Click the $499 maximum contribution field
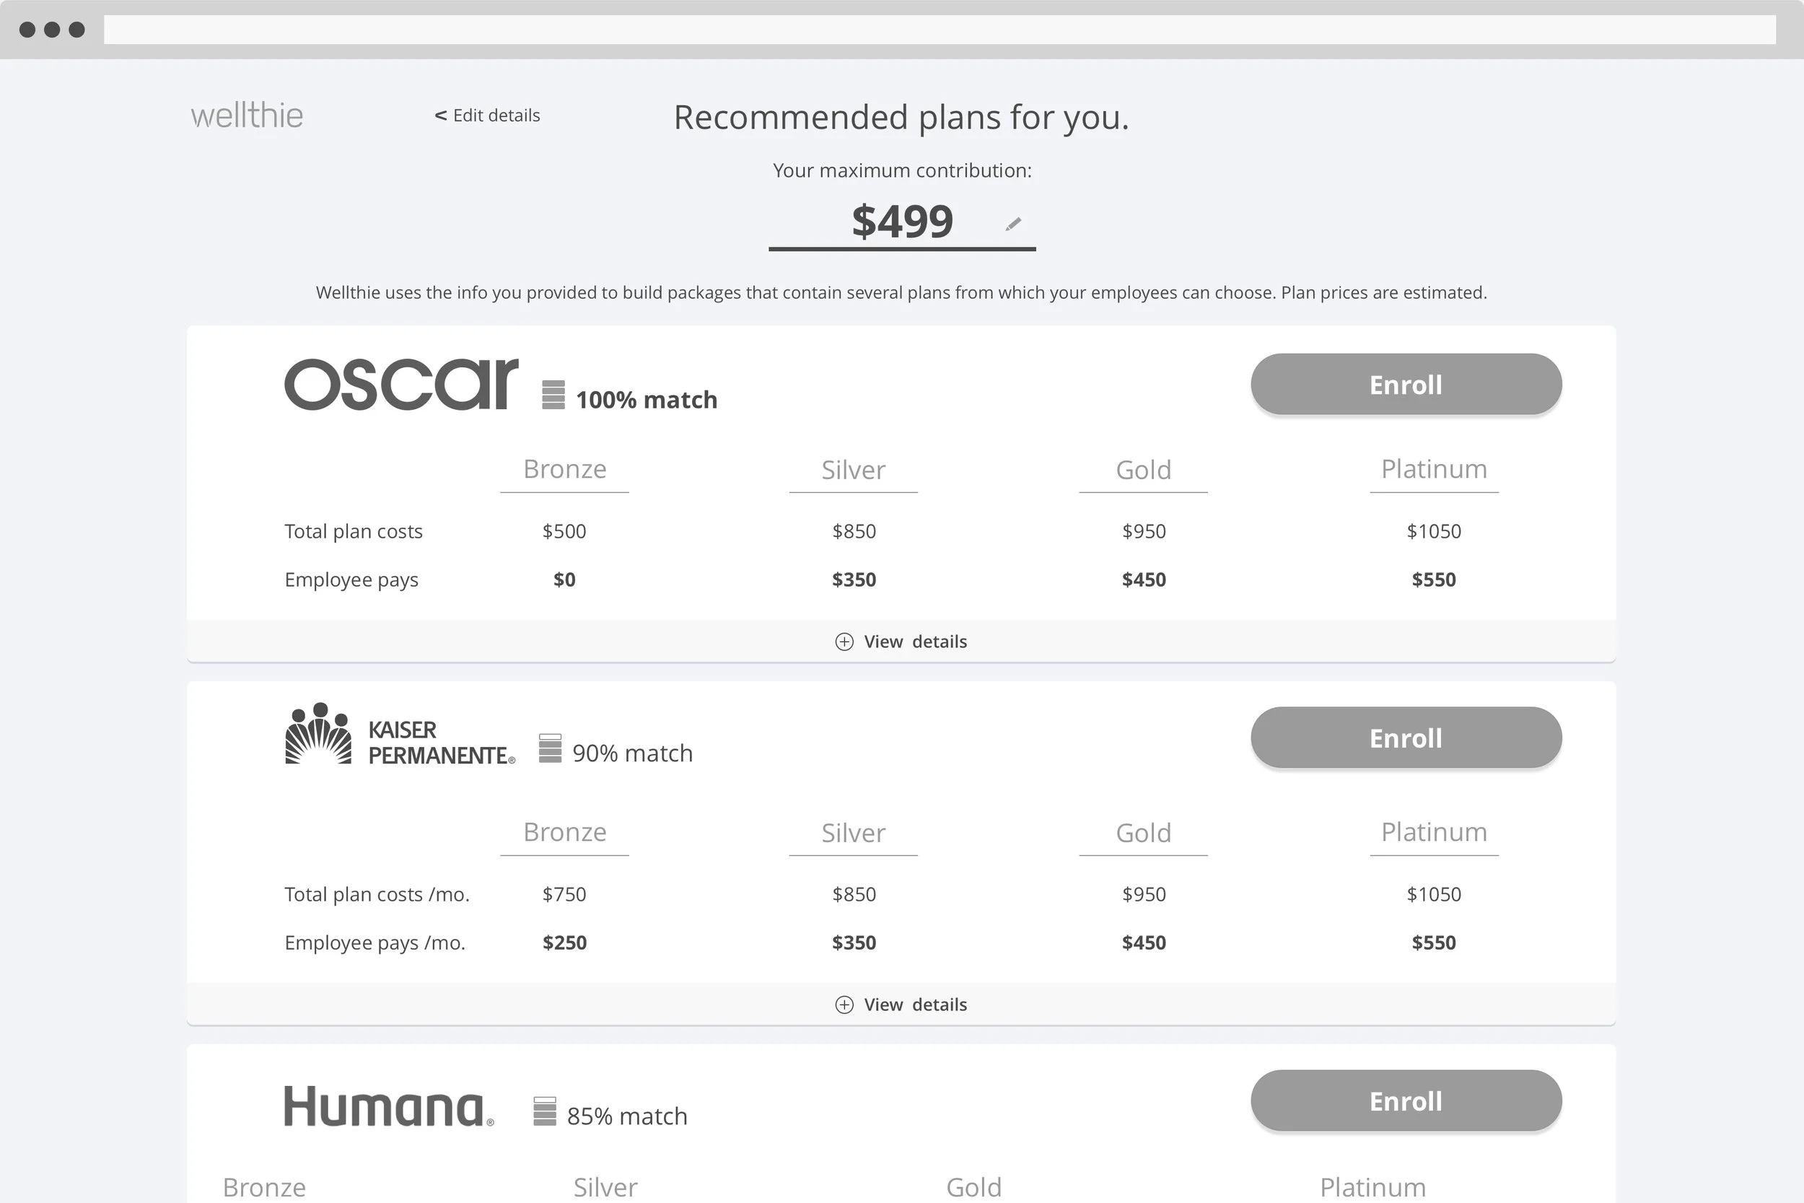 tap(902, 221)
